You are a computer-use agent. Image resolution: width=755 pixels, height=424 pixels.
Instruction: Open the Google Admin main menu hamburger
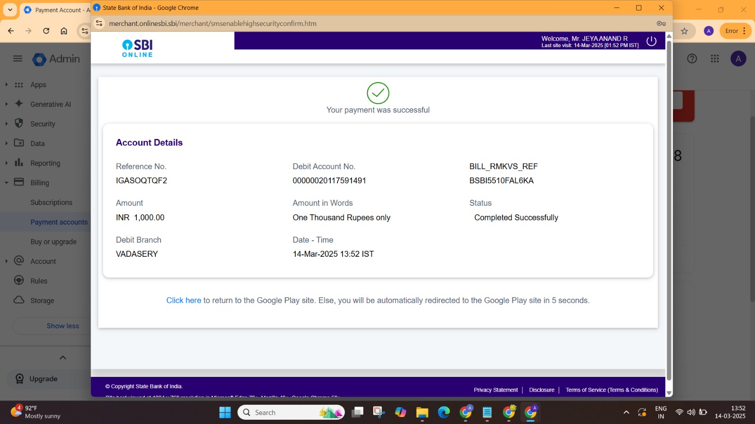tap(17, 59)
